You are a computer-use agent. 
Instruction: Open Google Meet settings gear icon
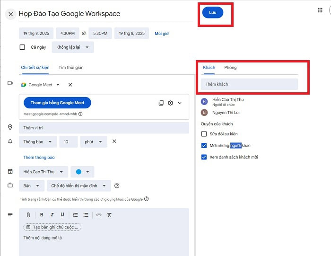pos(170,103)
